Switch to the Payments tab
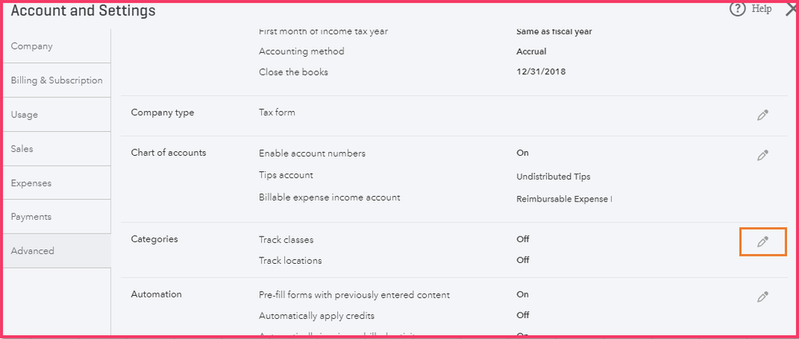 point(31,217)
